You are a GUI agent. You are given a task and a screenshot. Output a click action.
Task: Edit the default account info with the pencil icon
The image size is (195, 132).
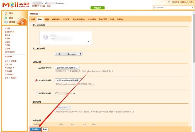pos(89,42)
